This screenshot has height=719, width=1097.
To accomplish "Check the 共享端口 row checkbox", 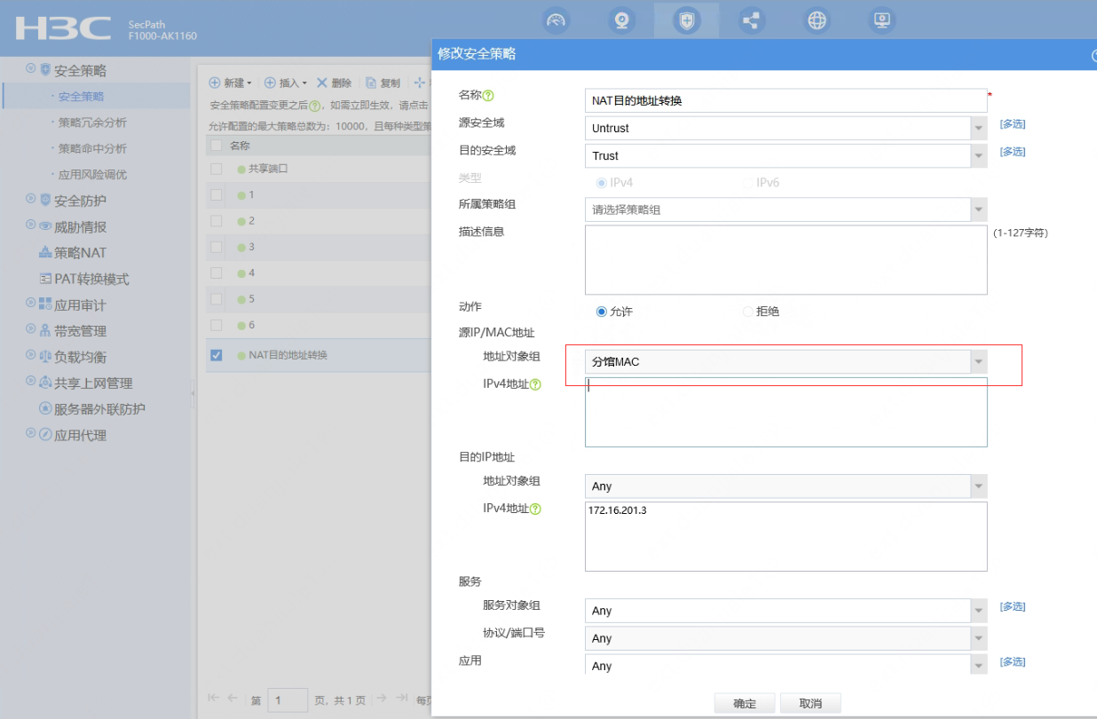I will click(x=217, y=169).
